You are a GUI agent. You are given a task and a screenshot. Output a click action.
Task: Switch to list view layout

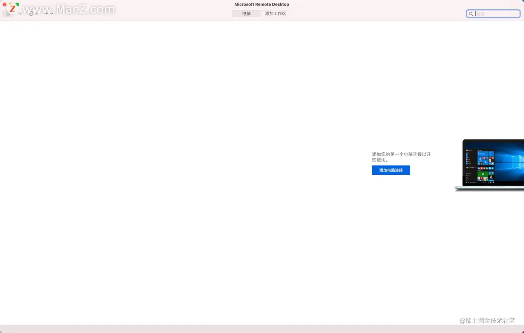pyautogui.click(x=20, y=13)
